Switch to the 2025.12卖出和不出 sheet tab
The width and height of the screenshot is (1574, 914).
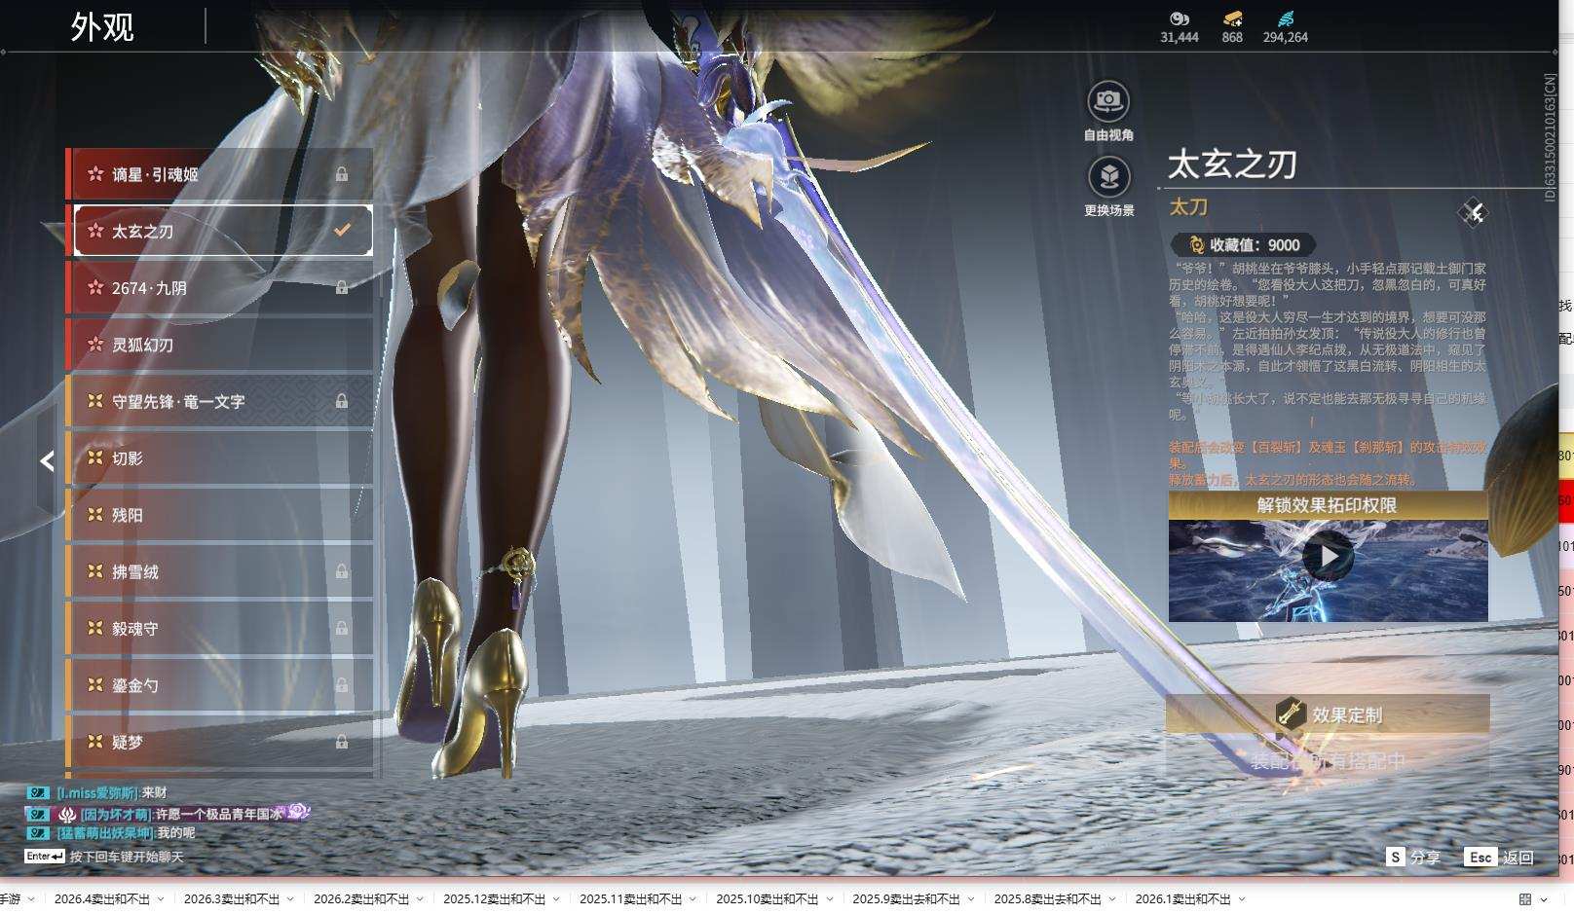pyautogui.click(x=495, y=899)
